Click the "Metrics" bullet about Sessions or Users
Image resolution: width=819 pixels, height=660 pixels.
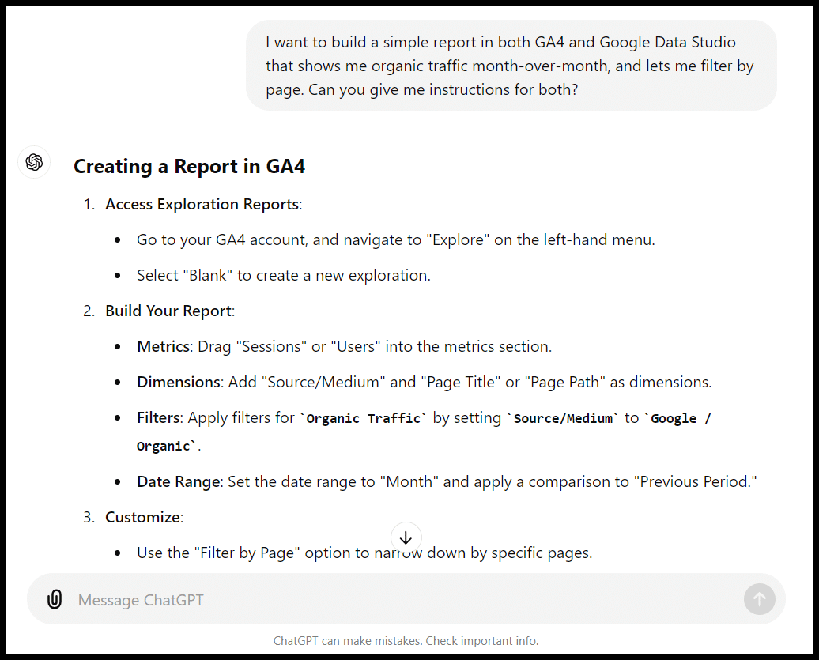pyautogui.click(x=344, y=346)
